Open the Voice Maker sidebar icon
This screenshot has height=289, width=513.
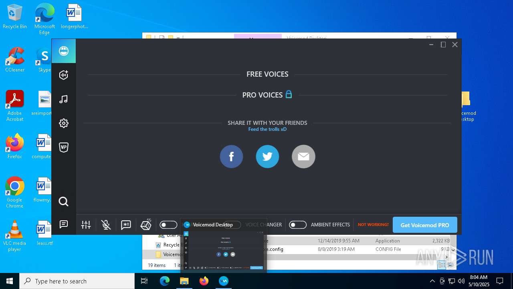(64, 75)
